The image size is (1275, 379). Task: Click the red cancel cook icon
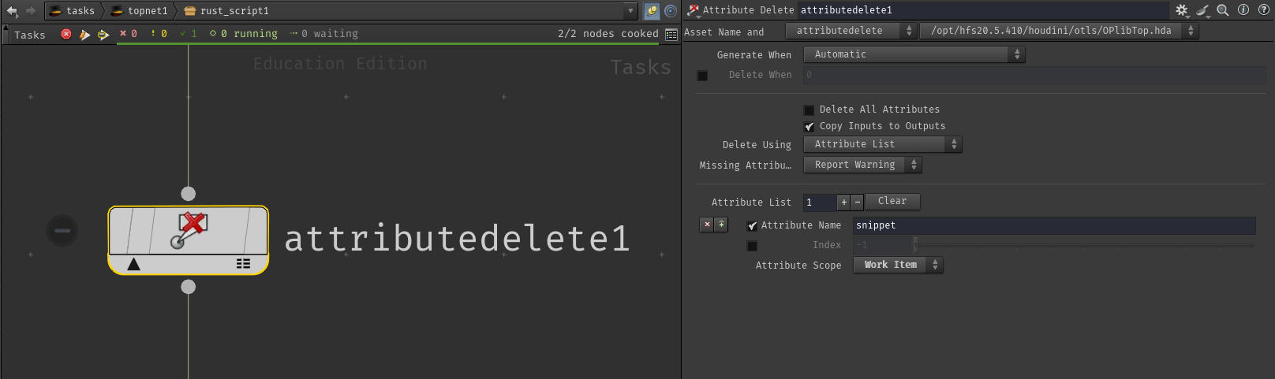coord(66,34)
